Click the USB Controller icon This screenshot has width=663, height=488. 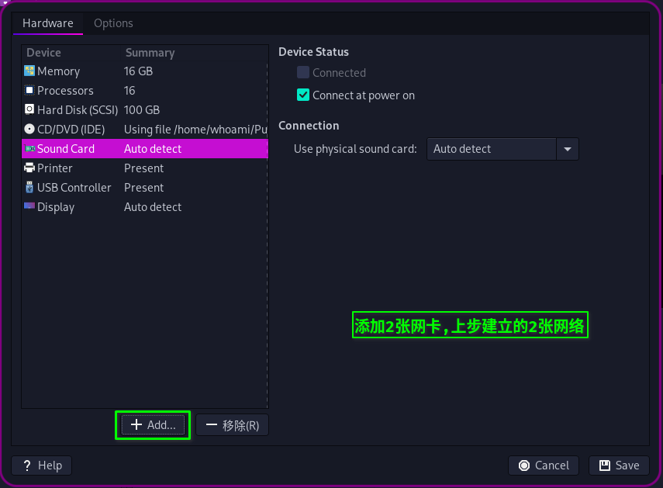click(x=29, y=188)
